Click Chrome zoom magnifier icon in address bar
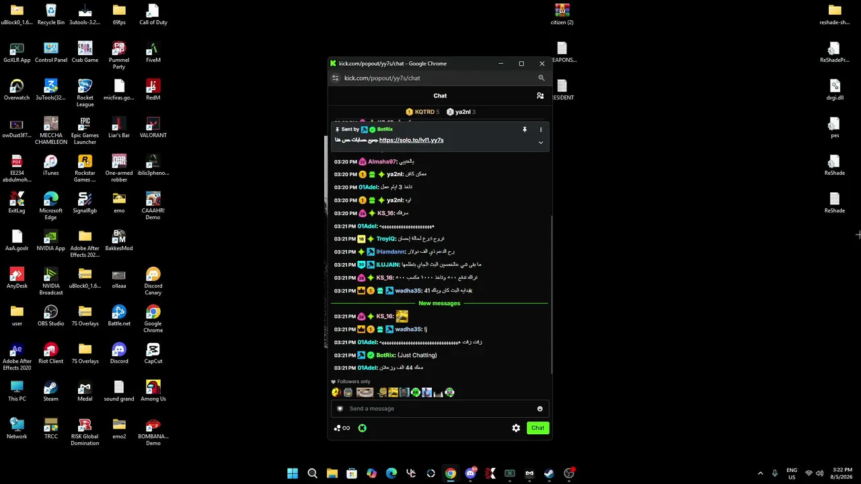This screenshot has height=484, width=861. pyautogui.click(x=541, y=78)
